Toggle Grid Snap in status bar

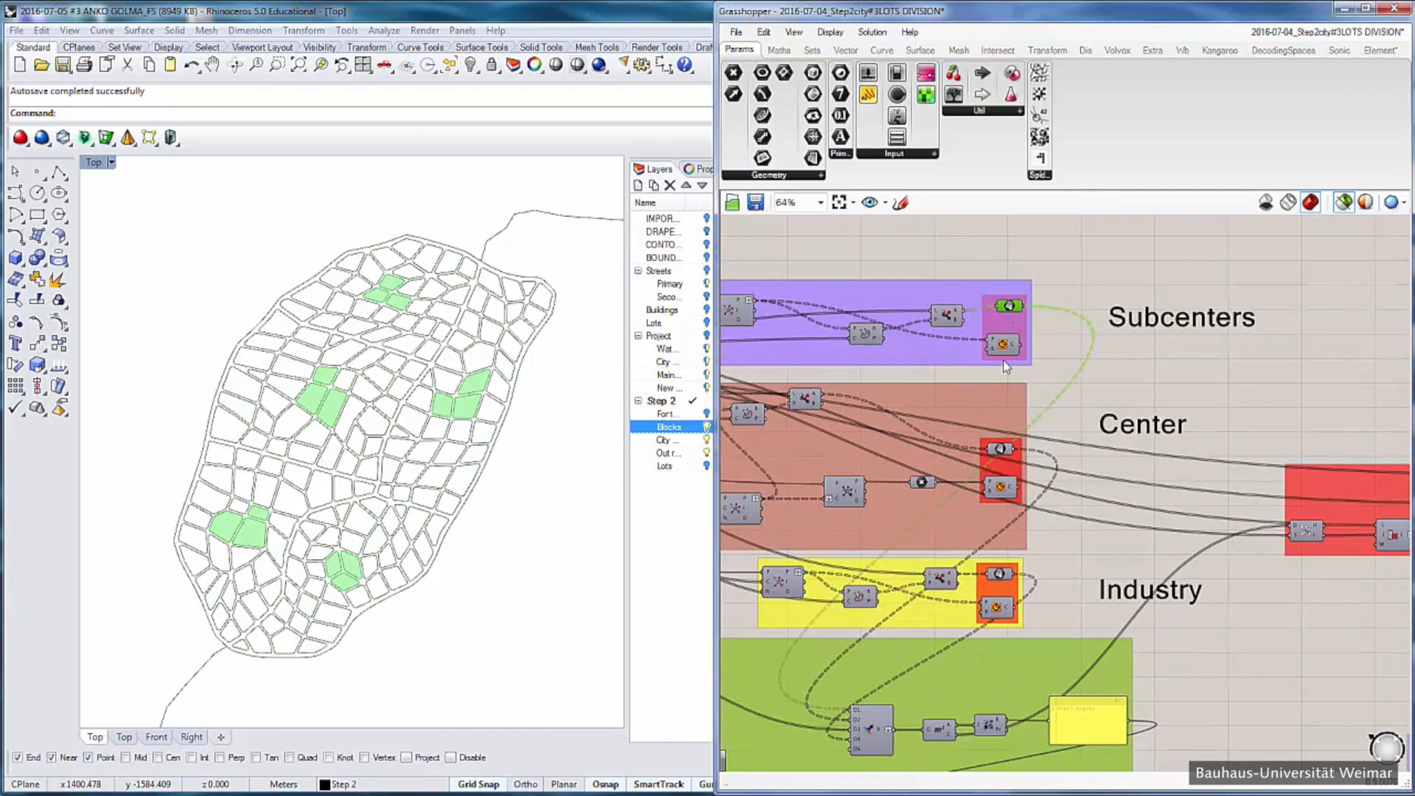click(478, 784)
